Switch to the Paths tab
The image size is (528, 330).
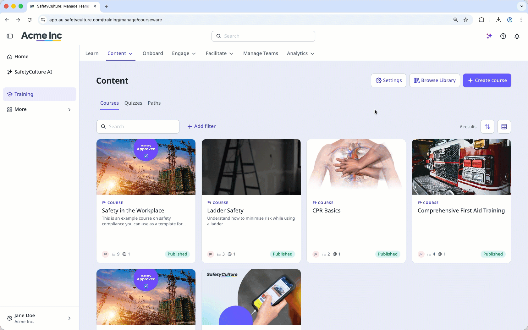click(x=154, y=103)
